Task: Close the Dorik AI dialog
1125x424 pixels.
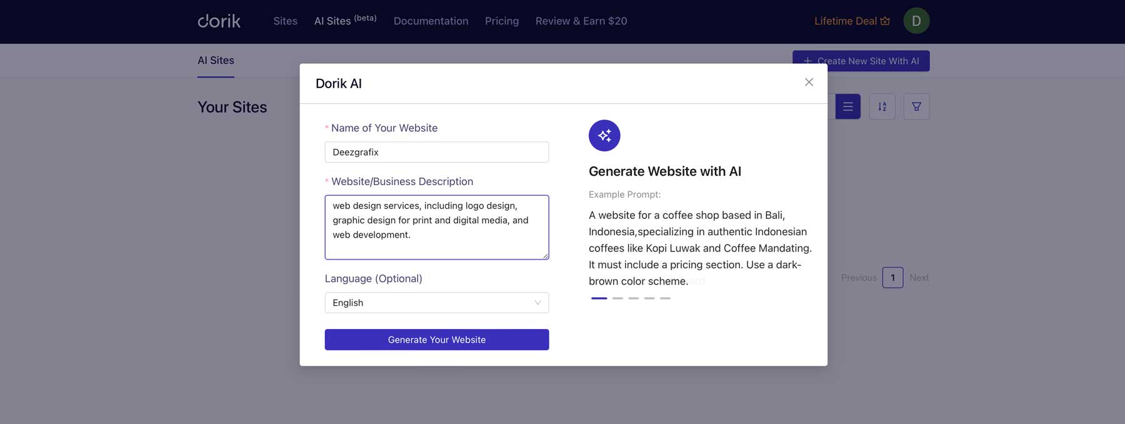Action: (809, 82)
